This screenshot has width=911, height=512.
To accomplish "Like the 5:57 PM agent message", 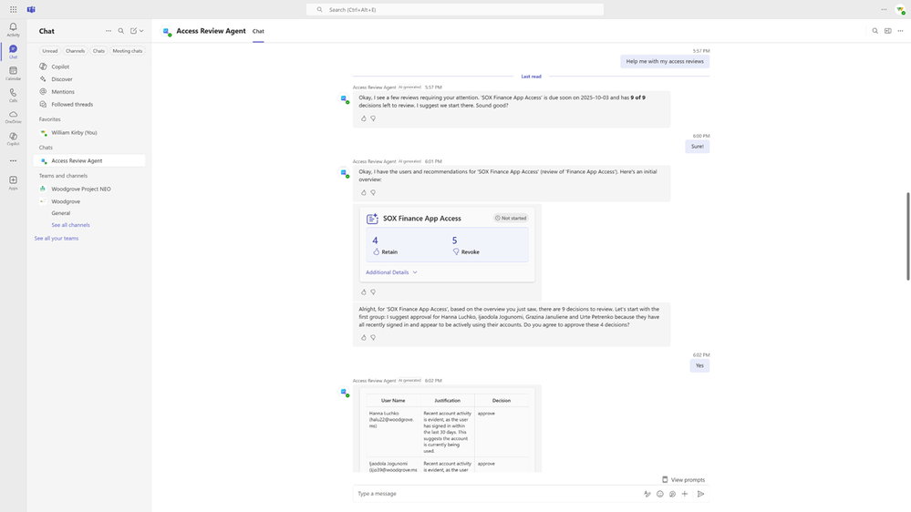I will point(364,118).
